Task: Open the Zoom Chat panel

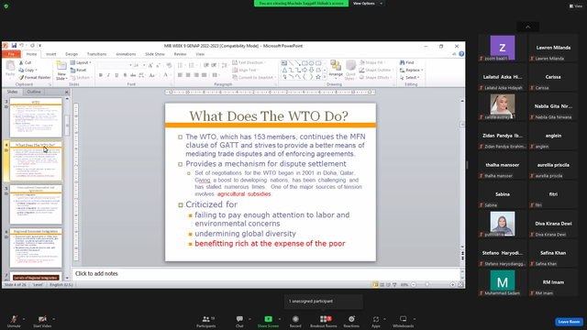Action: pyautogui.click(x=239, y=321)
